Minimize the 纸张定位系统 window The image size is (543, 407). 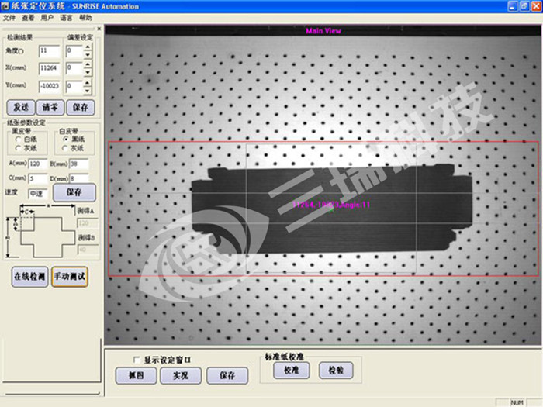pyautogui.click(x=513, y=6)
